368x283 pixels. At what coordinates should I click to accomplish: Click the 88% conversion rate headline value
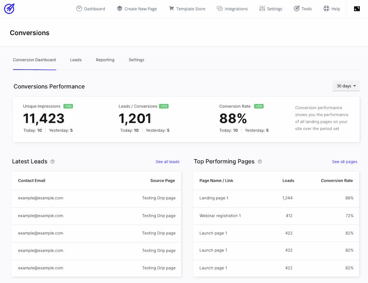[x=233, y=118]
